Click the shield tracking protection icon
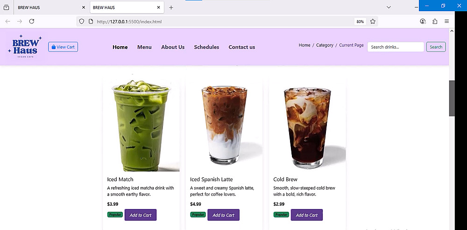 point(82,21)
